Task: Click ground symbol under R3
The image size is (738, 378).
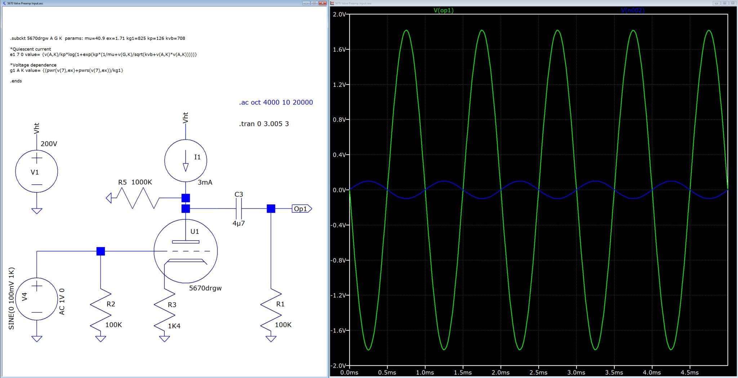Action: [x=164, y=339]
